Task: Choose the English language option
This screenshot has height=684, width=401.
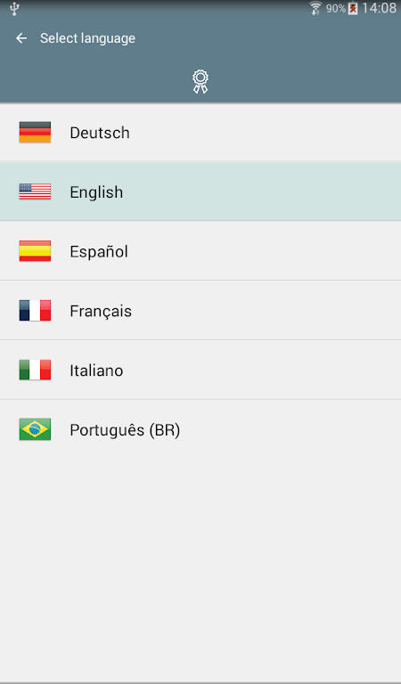Action: click(200, 191)
